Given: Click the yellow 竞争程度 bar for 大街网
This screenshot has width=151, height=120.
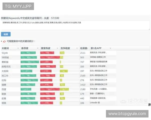Looking at the screenshot, I should coord(64,71).
